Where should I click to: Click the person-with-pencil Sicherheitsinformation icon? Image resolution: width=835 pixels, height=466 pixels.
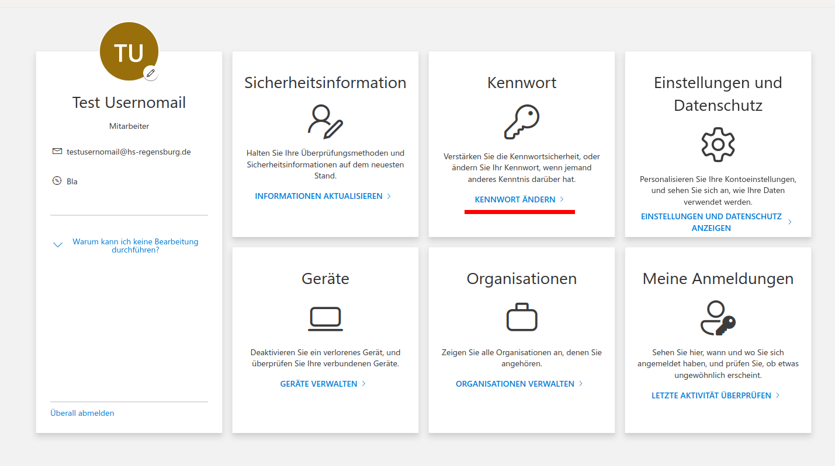tap(325, 121)
